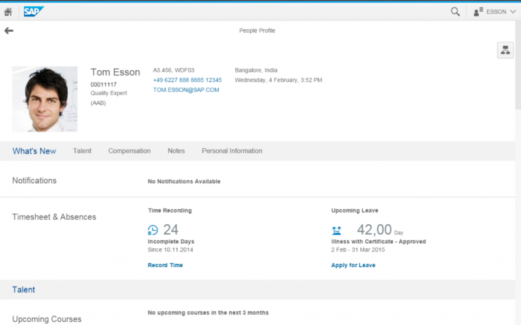The width and height of the screenshot is (521, 325).
Task: Click the Bangalore, India location text
Action: [256, 70]
